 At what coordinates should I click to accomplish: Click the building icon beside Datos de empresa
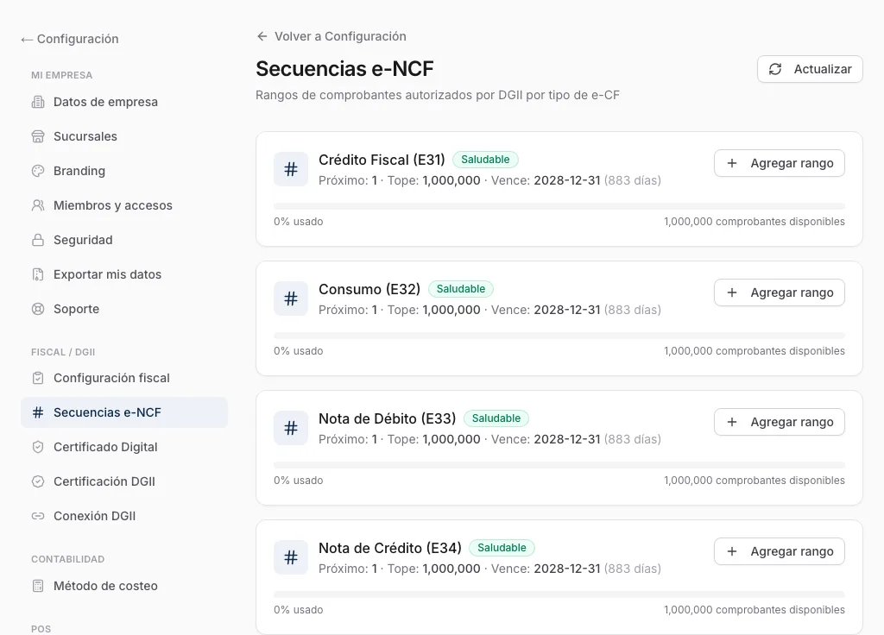[x=38, y=102]
